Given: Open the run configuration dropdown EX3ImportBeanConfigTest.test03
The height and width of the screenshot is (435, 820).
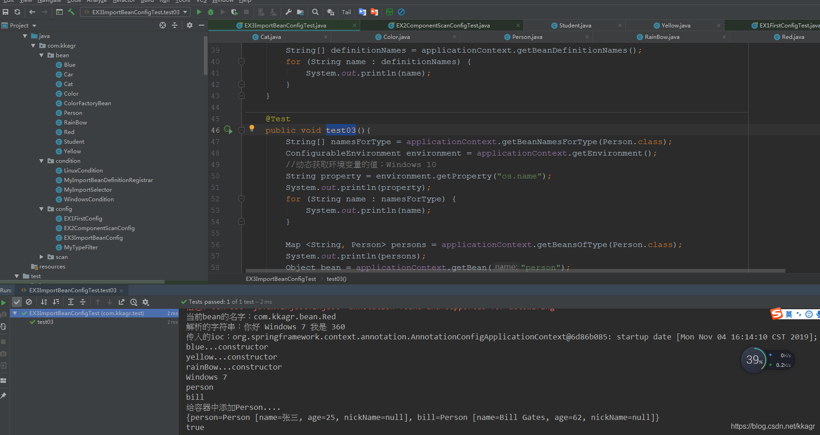Looking at the screenshot, I should pyautogui.click(x=135, y=12).
